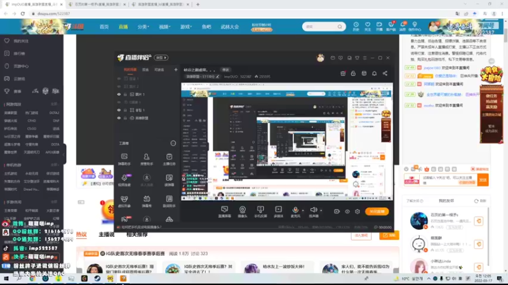Open 页游中心 in Douyu sidebar
The height and width of the screenshot is (285, 508).
pos(17,66)
